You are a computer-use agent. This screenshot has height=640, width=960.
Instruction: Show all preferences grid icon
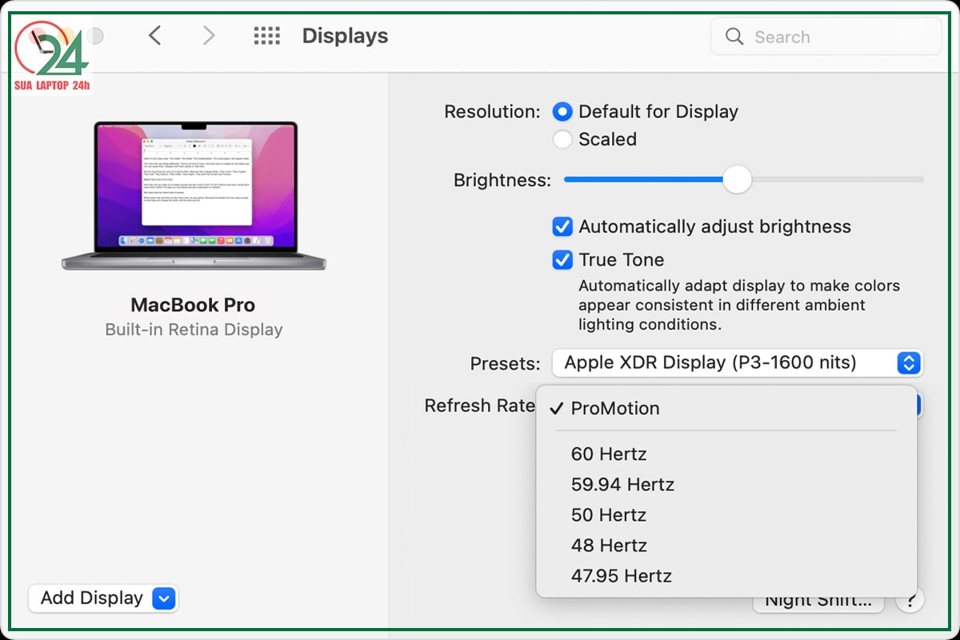tap(266, 36)
